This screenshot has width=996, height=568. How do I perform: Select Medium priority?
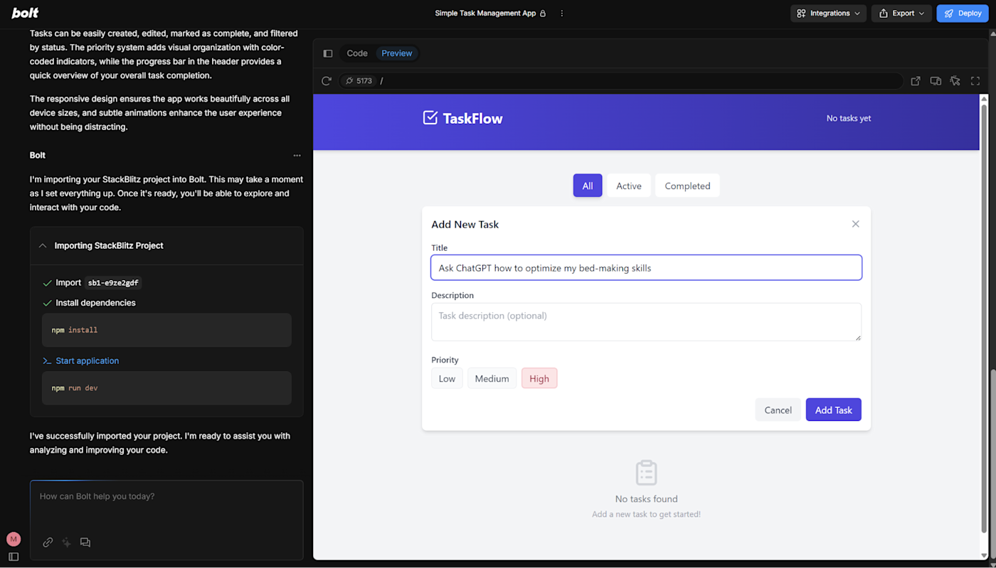point(492,378)
